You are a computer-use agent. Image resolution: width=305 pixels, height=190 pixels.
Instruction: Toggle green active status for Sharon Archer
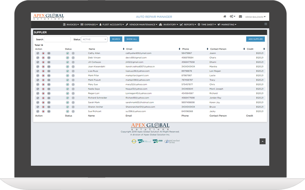coord(67,107)
